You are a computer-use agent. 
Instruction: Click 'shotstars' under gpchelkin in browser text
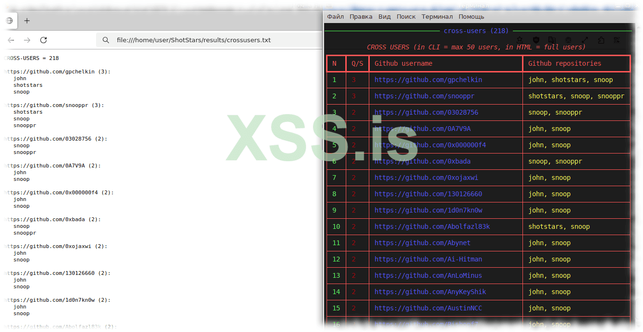pos(28,85)
